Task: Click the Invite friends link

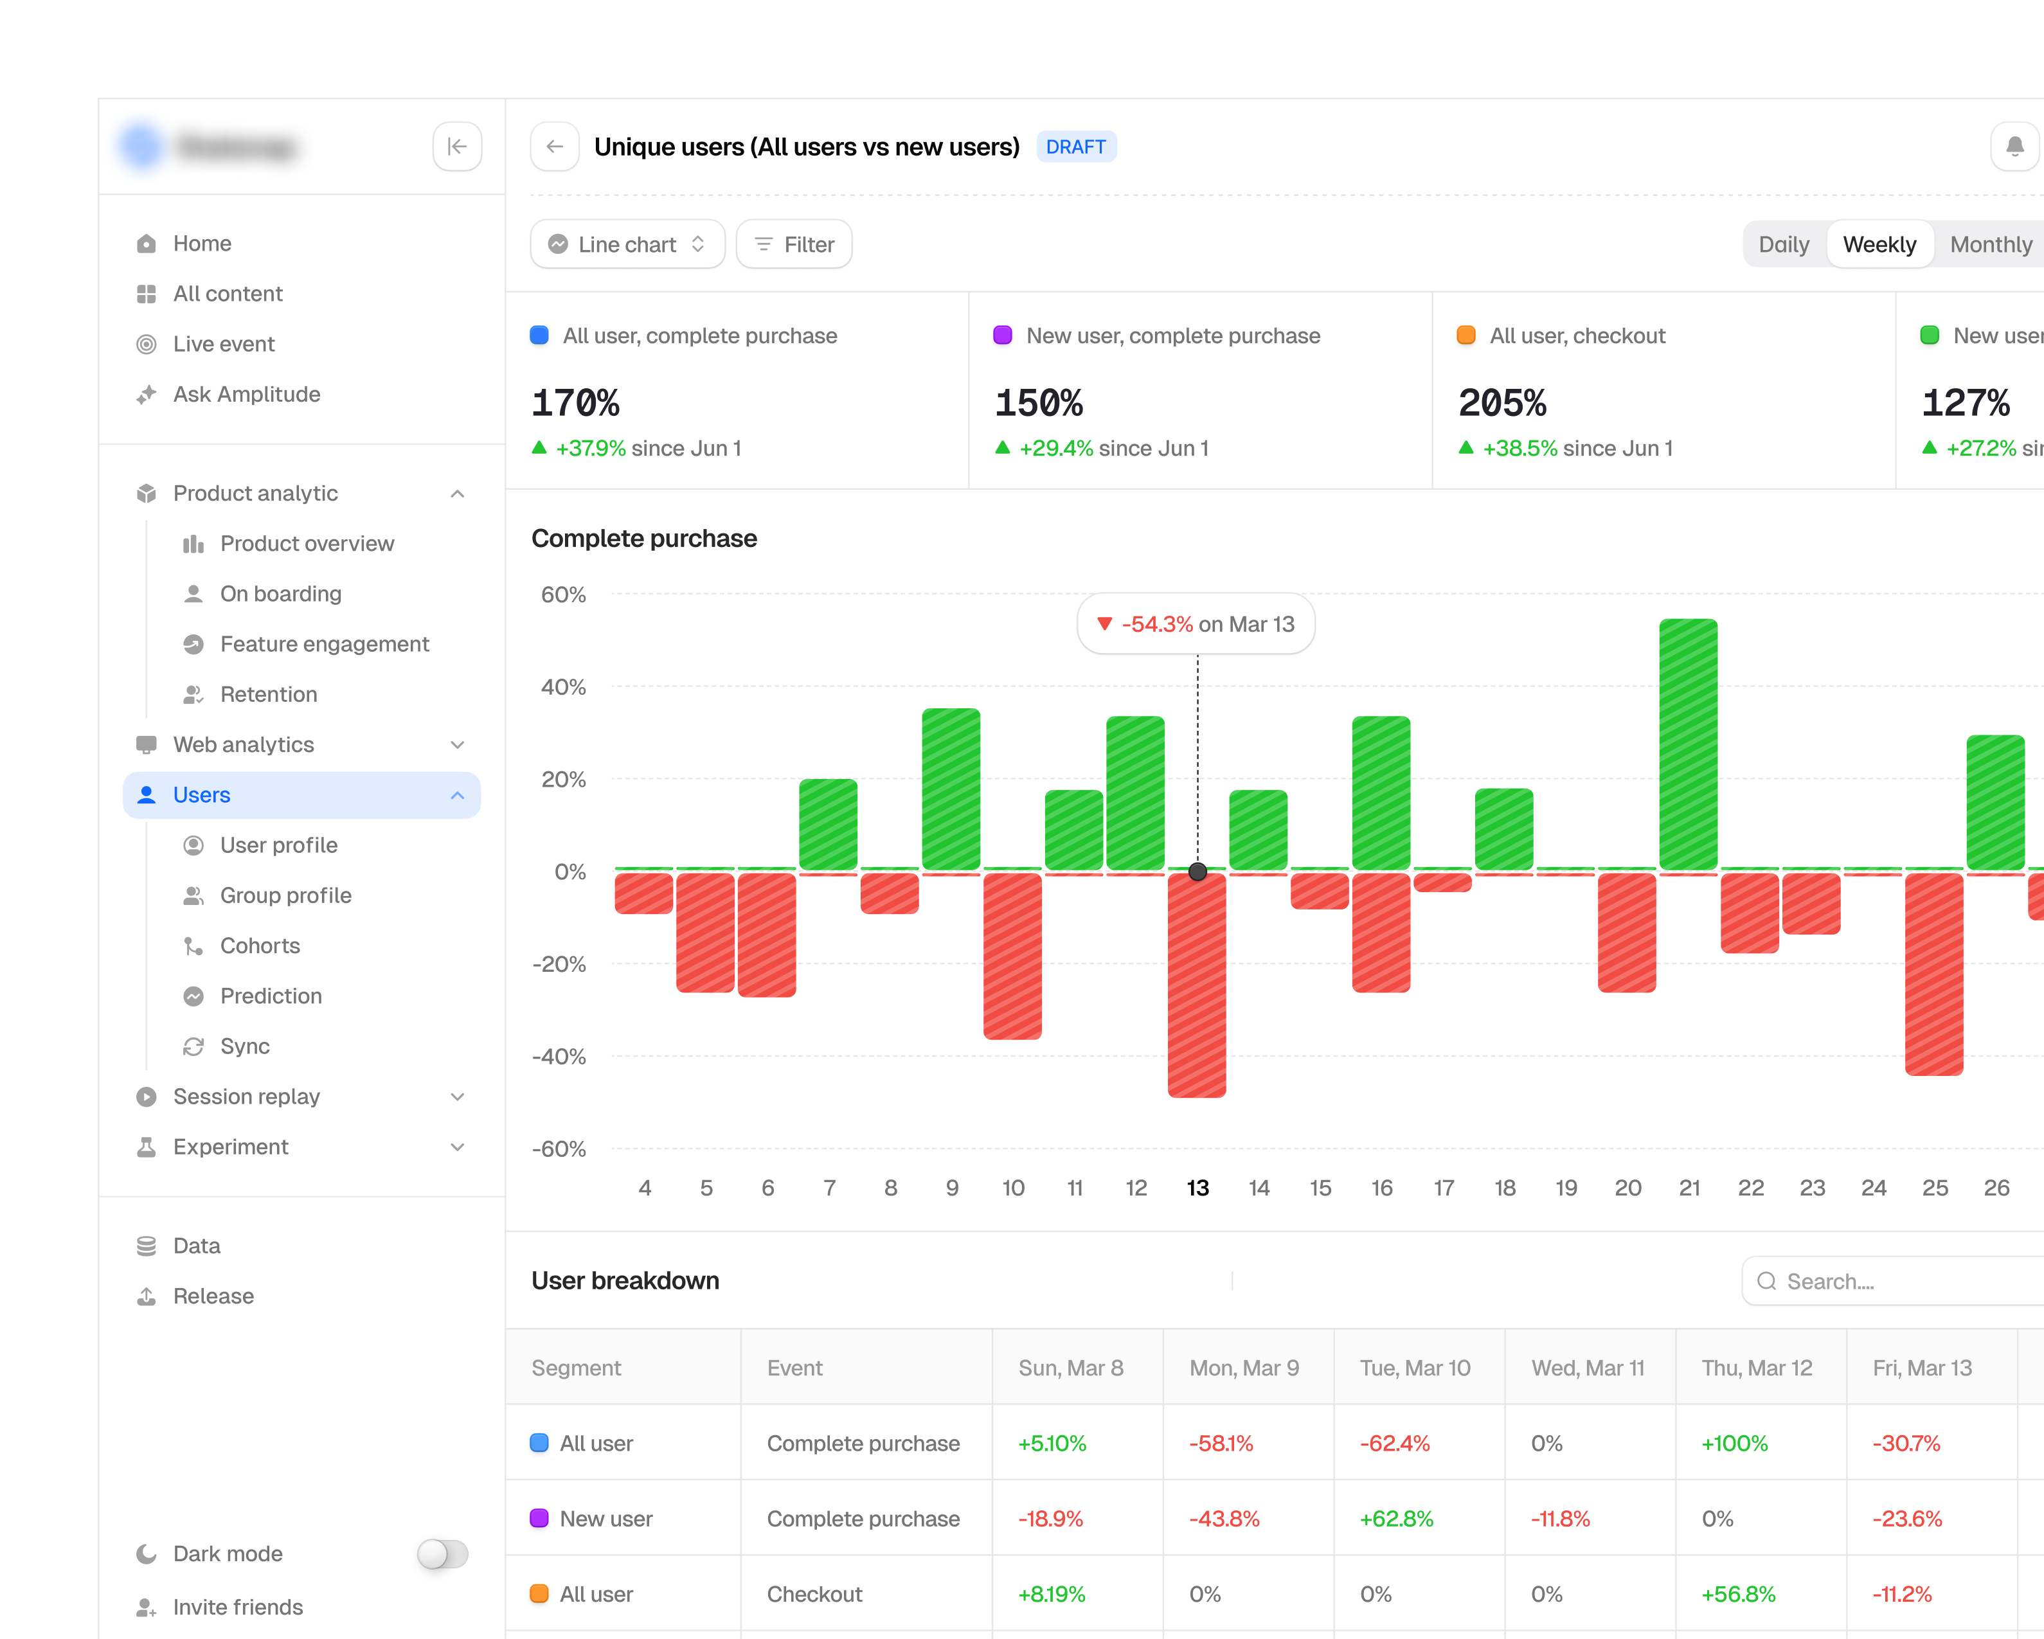Action: (x=238, y=1607)
